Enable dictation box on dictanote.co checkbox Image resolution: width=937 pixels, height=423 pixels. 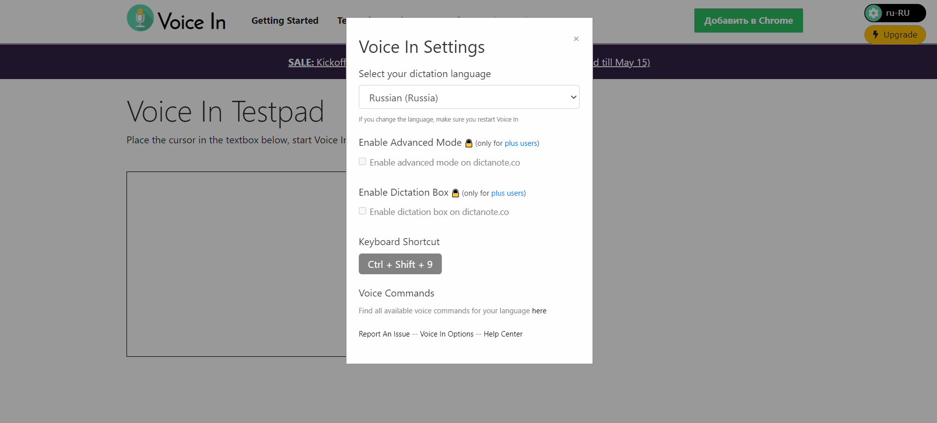point(363,211)
